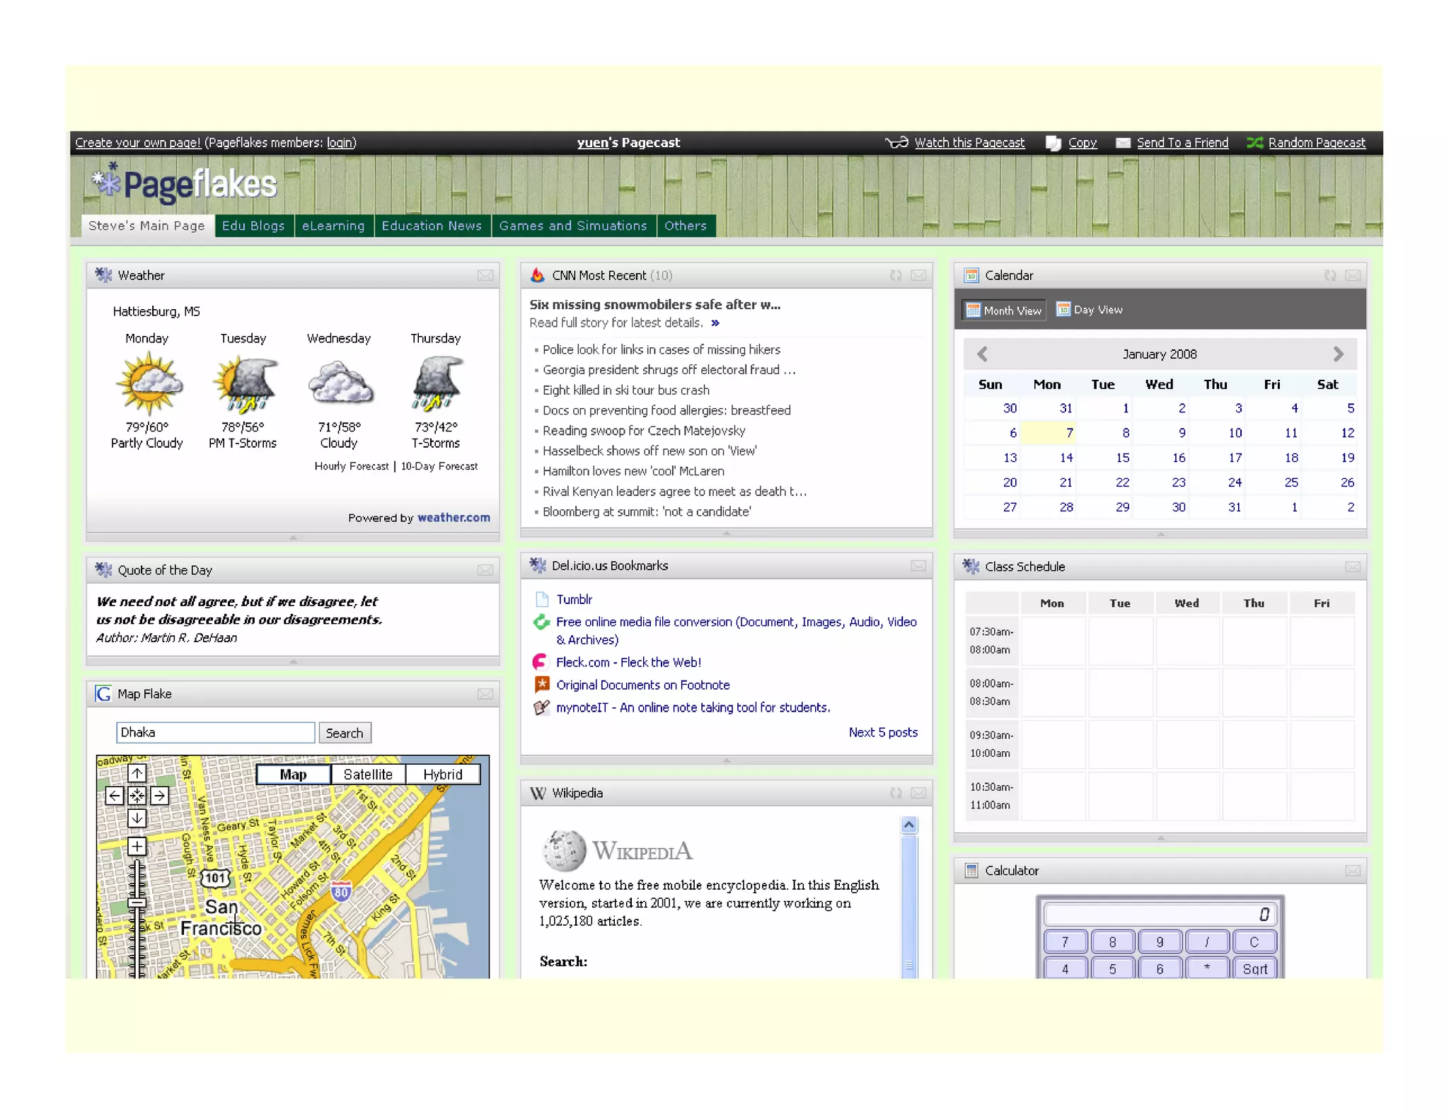Select January 7 in the calendar
The image size is (1449, 1119).
[1048, 433]
